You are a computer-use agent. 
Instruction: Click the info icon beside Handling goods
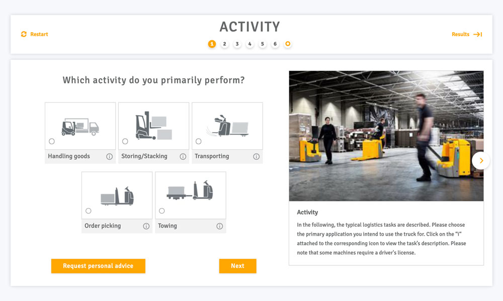pos(109,157)
